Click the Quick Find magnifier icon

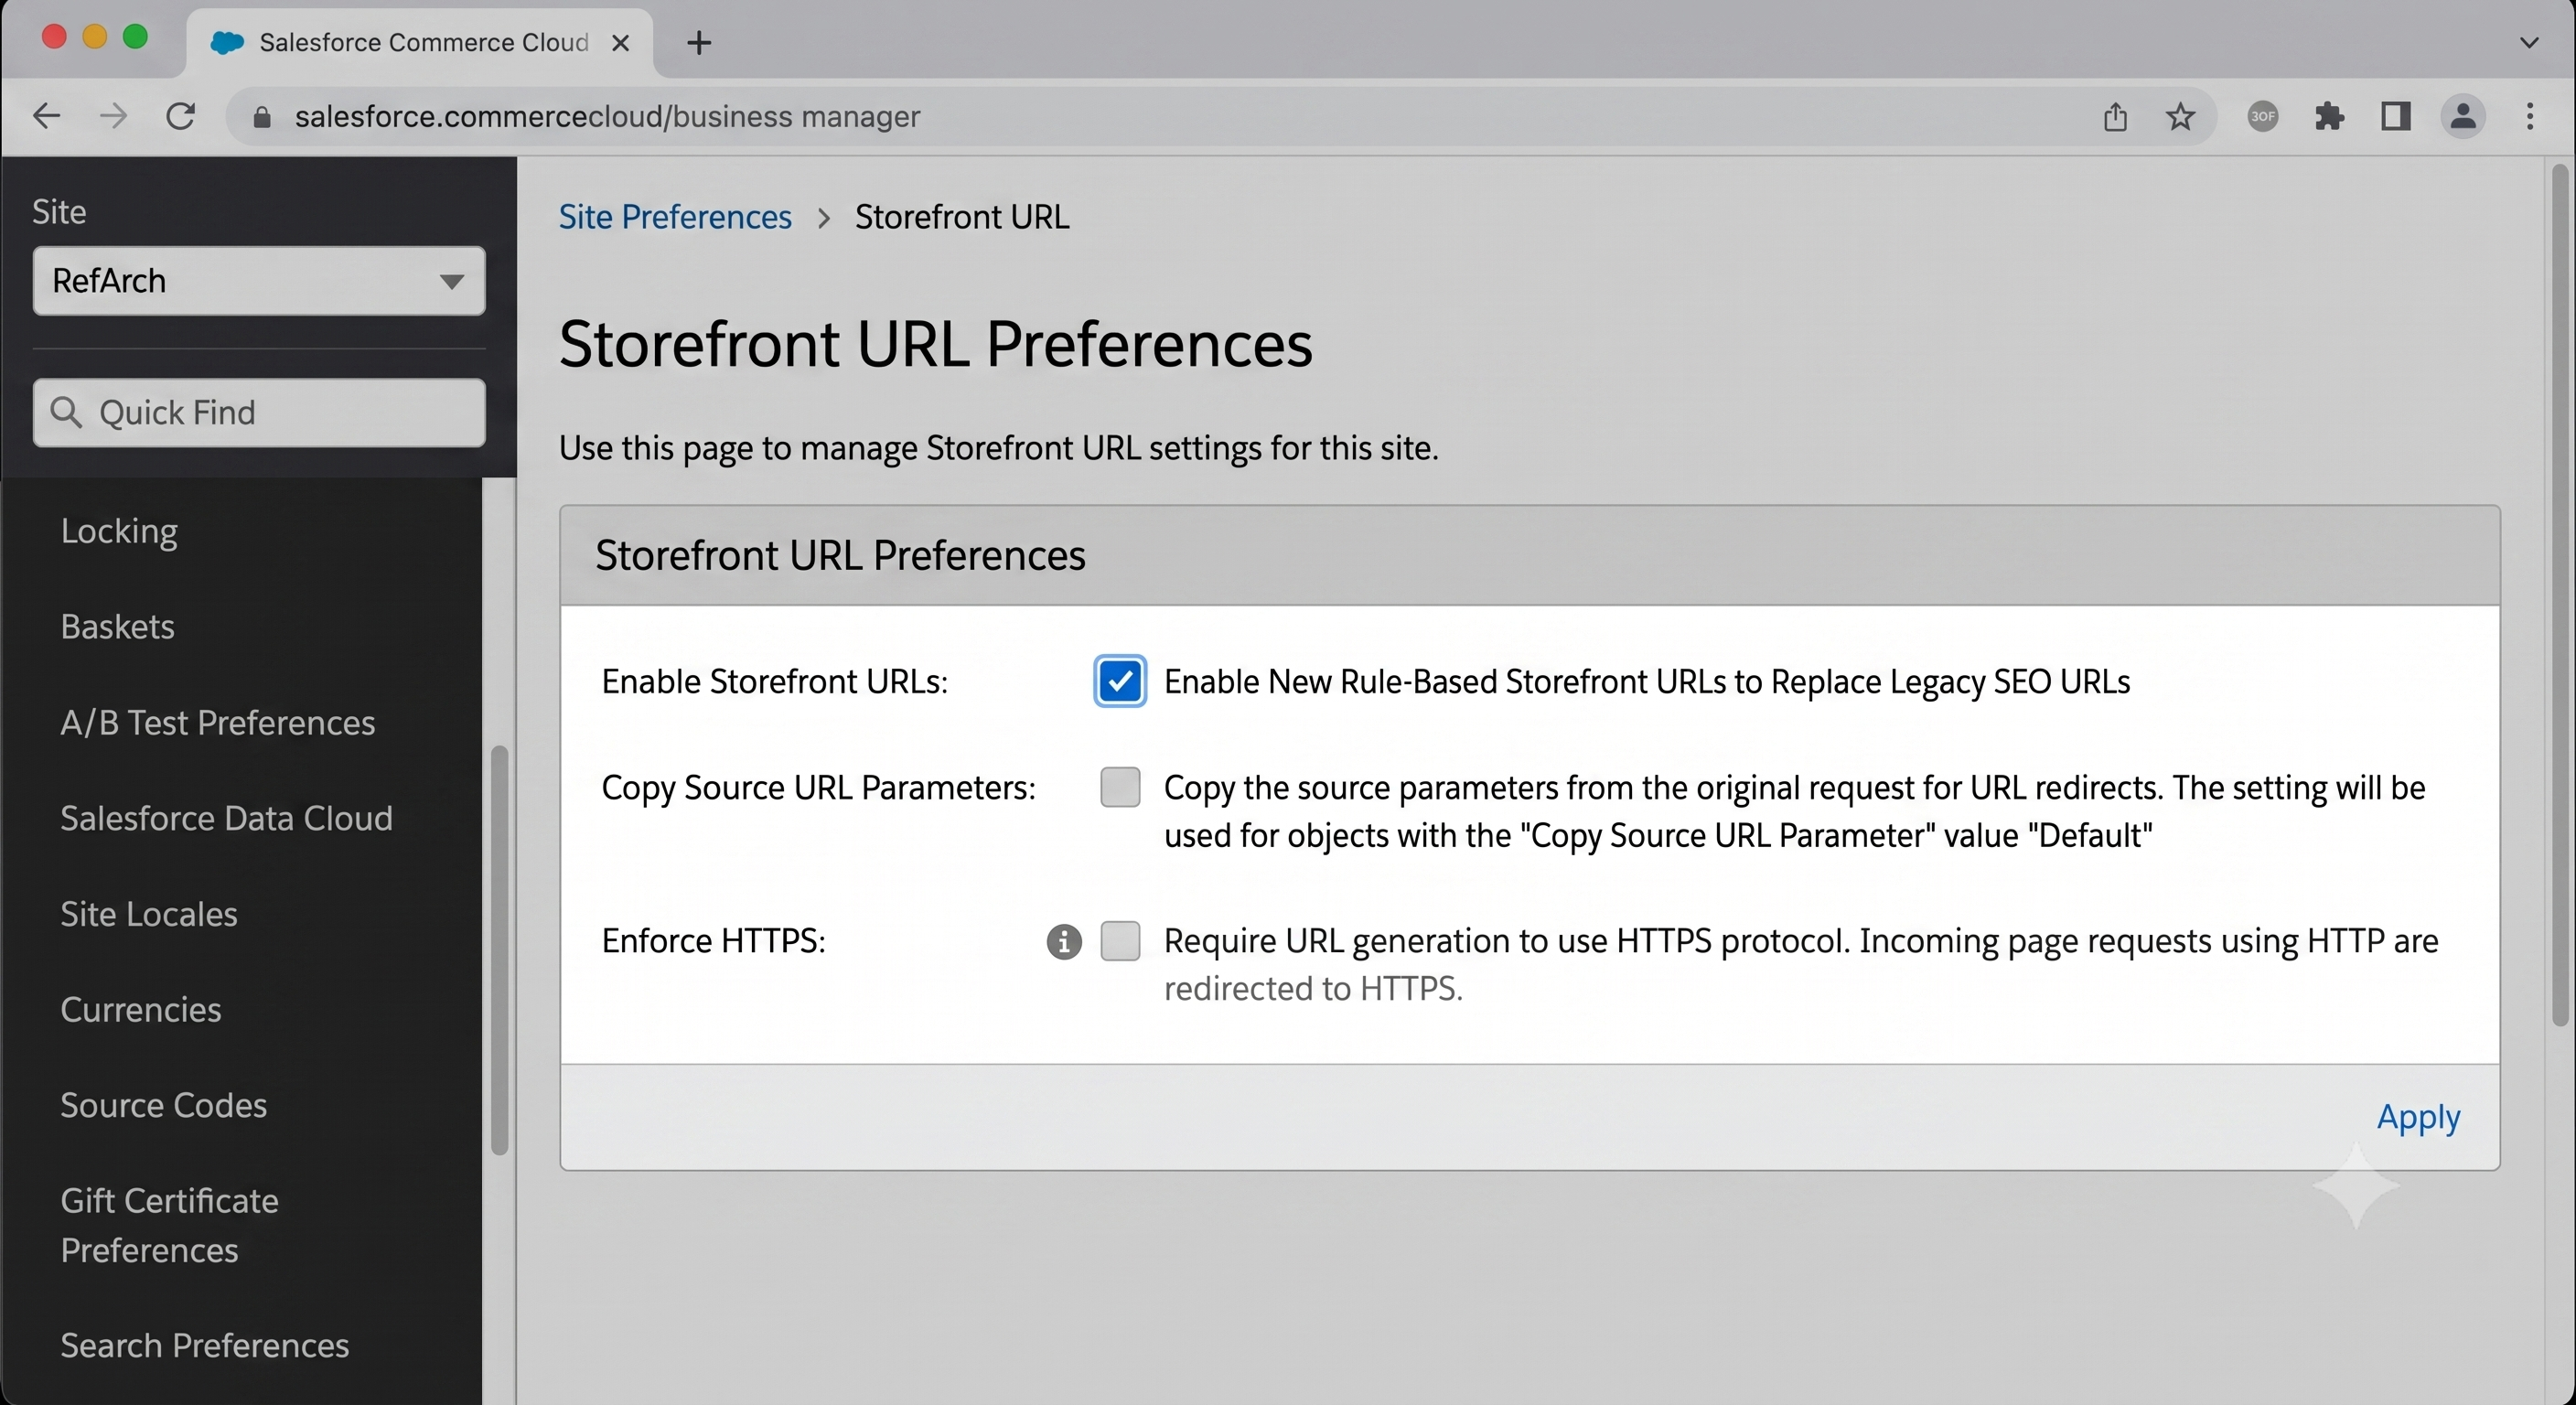coord(66,412)
